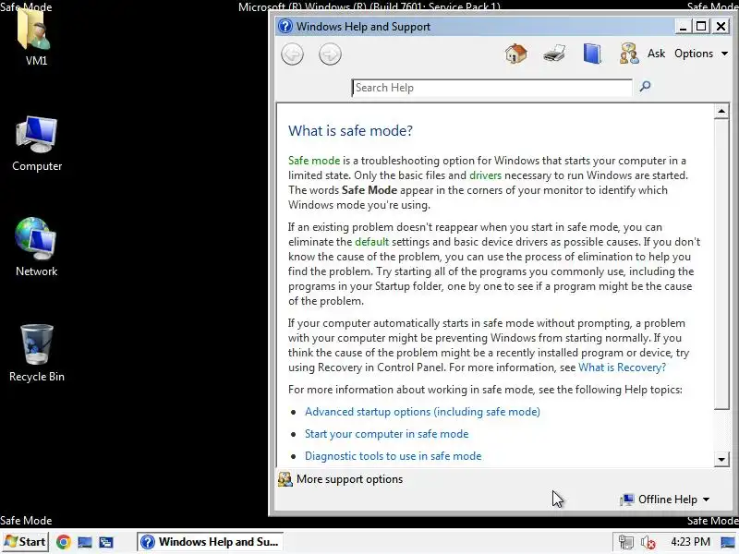The image size is (739, 554).
Task: Click the vertical scrollbar thumb in help pane
Action: [721, 264]
